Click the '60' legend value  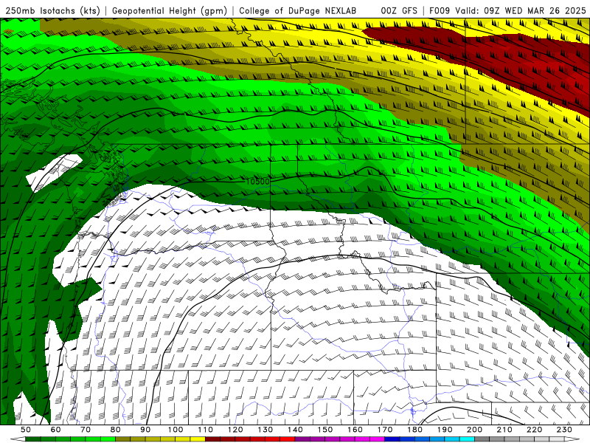click(x=56, y=430)
